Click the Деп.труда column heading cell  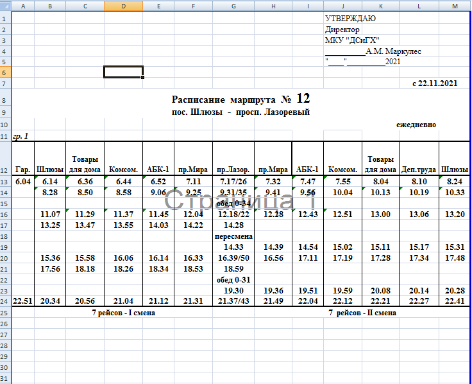click(x=419, y=170)
